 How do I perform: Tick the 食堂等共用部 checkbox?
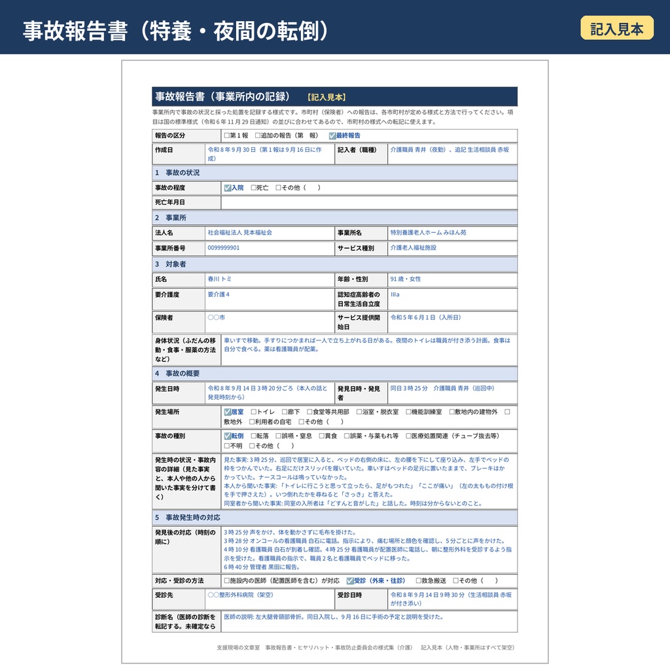(309, 412)
